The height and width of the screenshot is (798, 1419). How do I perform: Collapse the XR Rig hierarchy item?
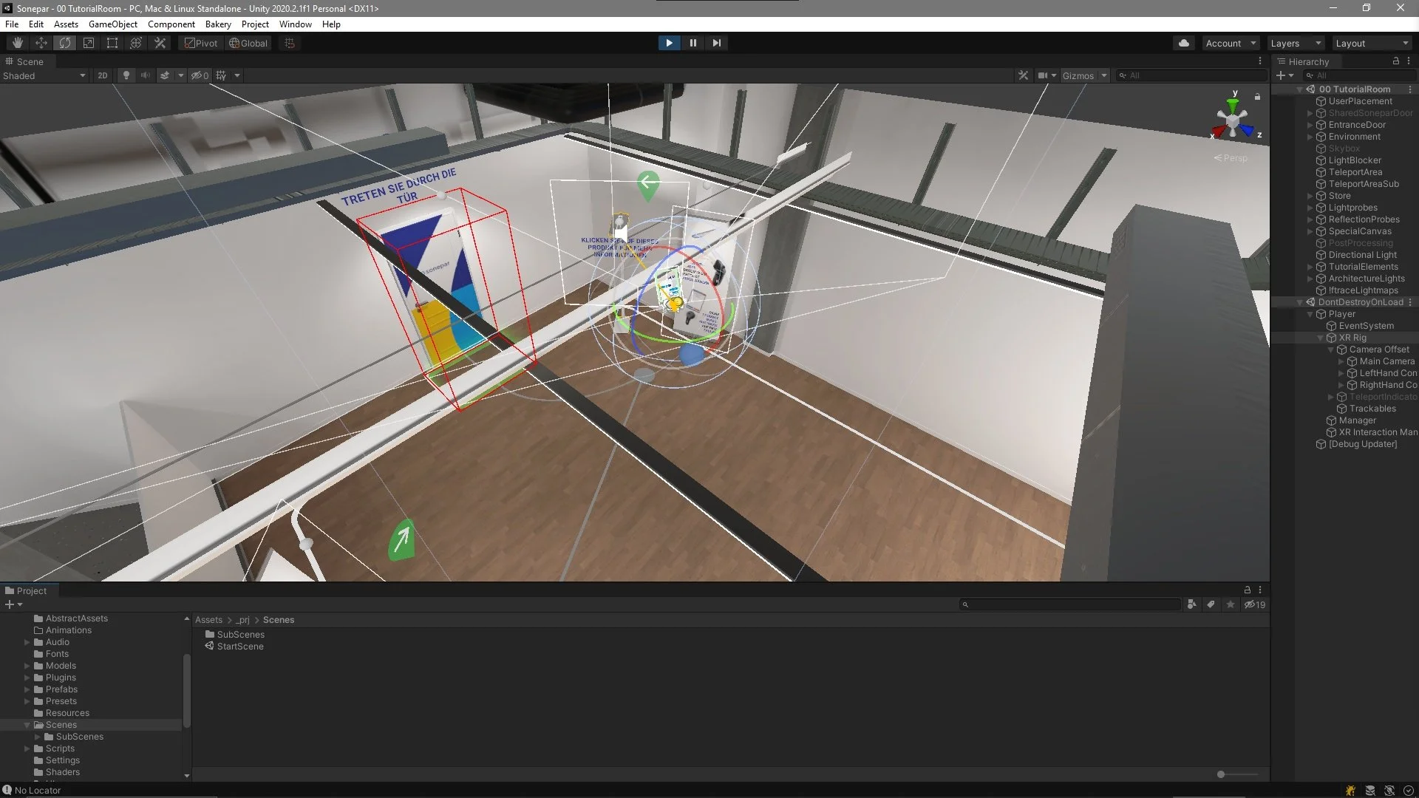tap(1321, 338)
